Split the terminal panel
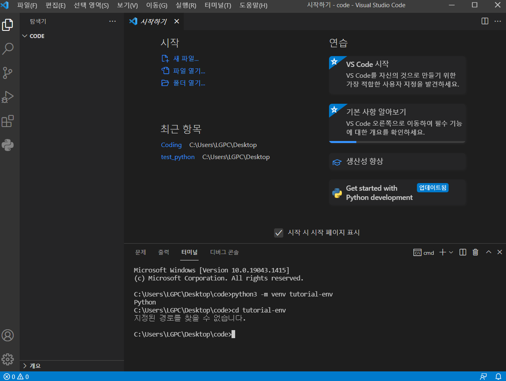 click(x=463, y=252)
